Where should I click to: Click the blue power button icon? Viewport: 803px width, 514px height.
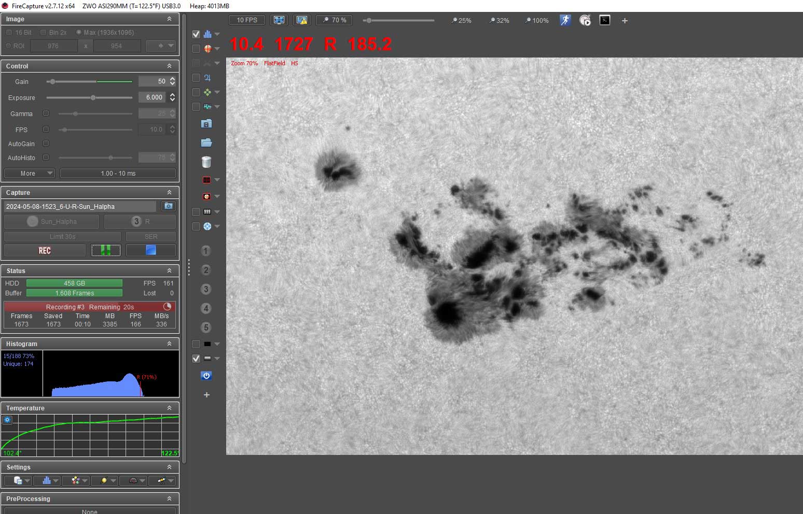206,376
